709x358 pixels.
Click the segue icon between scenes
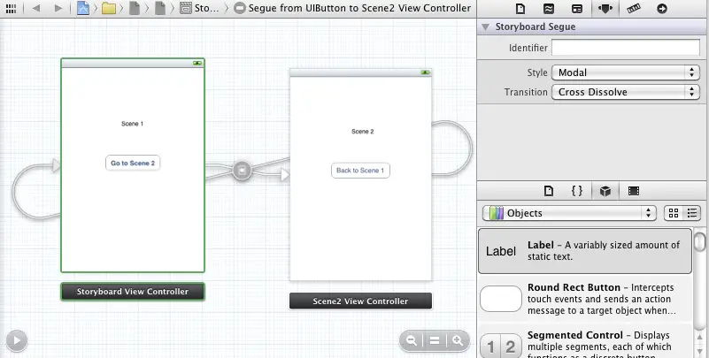[x=243, y=170]
